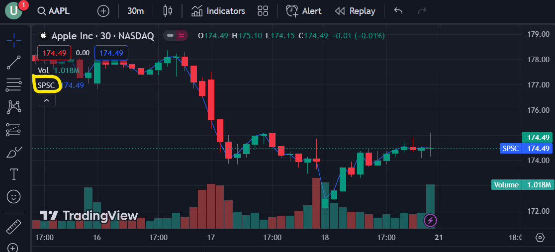Image resolution: width=555 pixels, height=252 pixels.
Task: Open the Indicators menu
Action: pos(218,11)
